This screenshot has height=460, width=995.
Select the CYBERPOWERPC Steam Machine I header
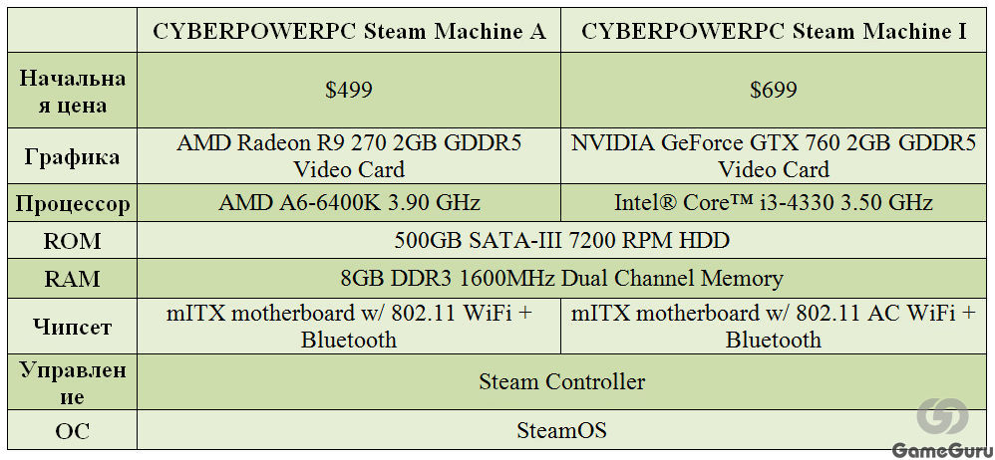774,31
